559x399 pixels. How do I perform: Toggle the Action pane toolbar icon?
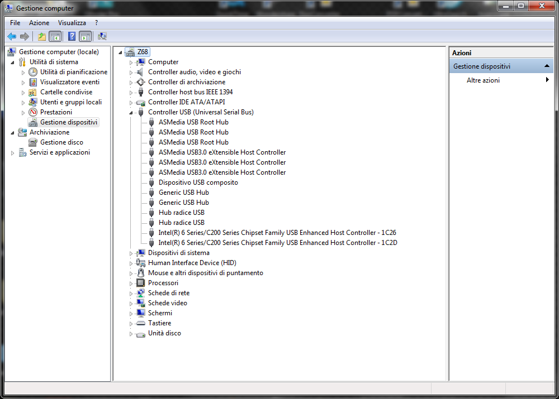[x=86, y=36]
